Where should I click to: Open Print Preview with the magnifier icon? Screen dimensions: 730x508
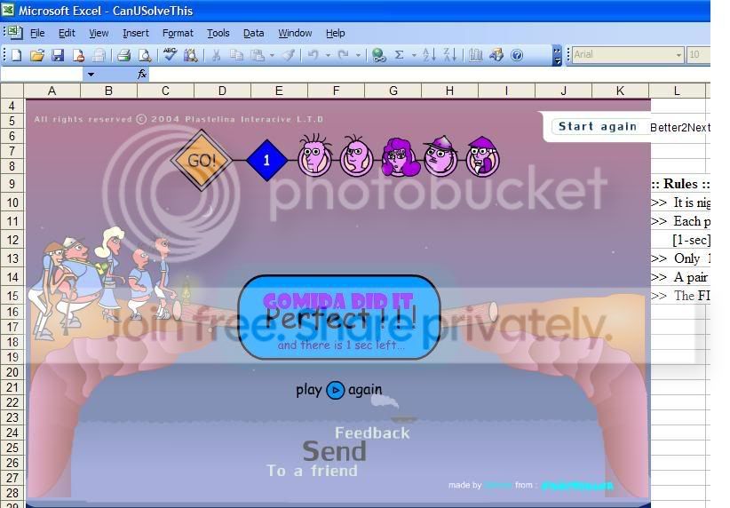(x=145, y=55)
